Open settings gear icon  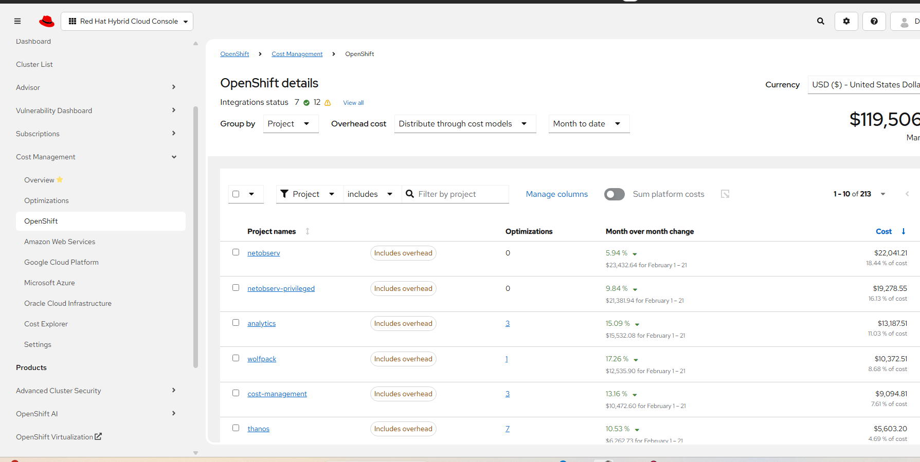[846, 21]
